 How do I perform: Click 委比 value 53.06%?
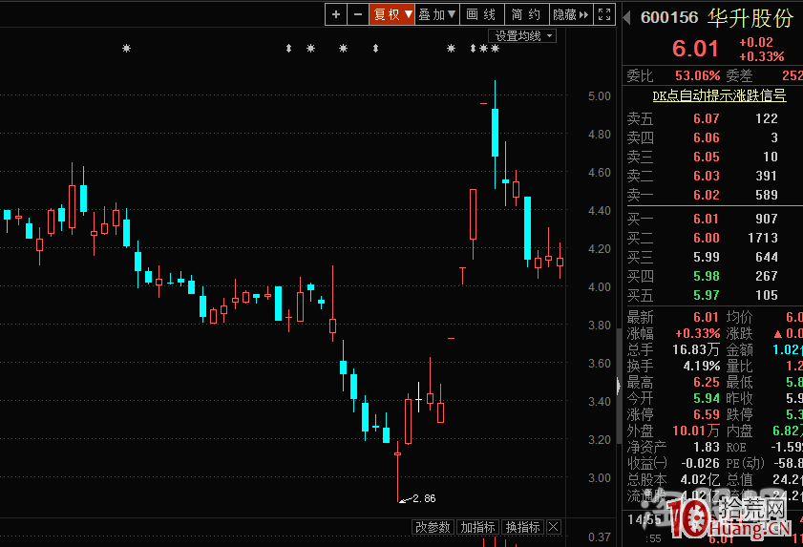point(698,75)
